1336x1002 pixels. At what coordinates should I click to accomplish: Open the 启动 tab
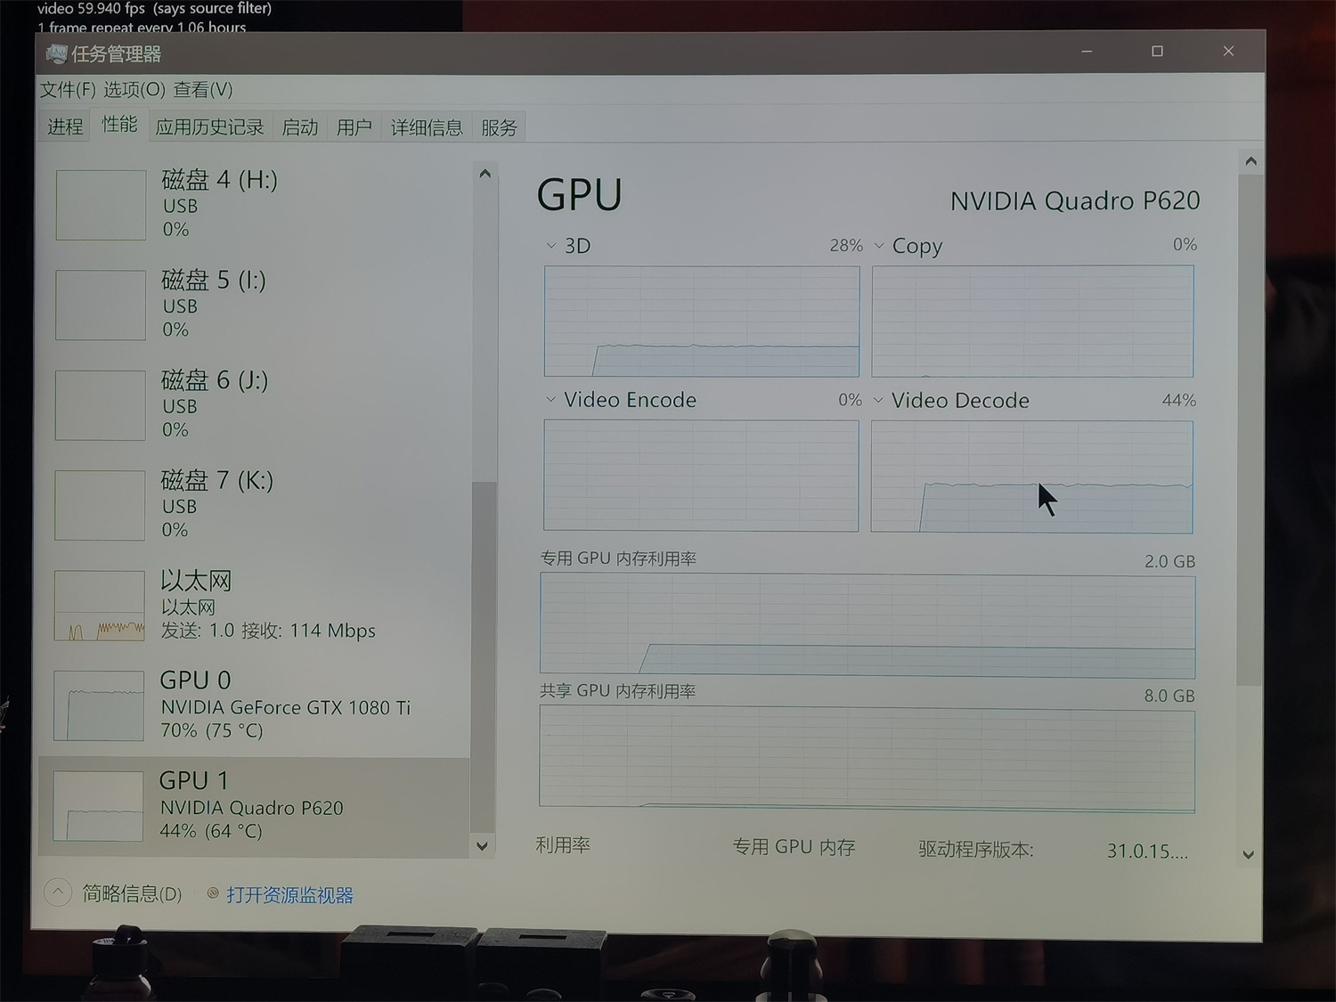pos(300,127)
